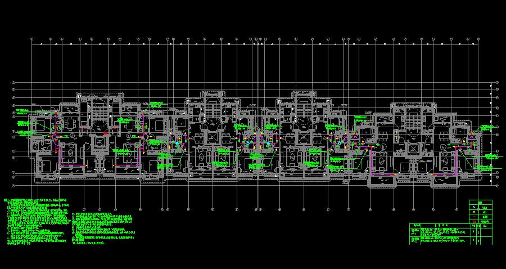506x269 pixels.
Task: Pick the magenta line sample in the legend
Action: tap(474, 217)
